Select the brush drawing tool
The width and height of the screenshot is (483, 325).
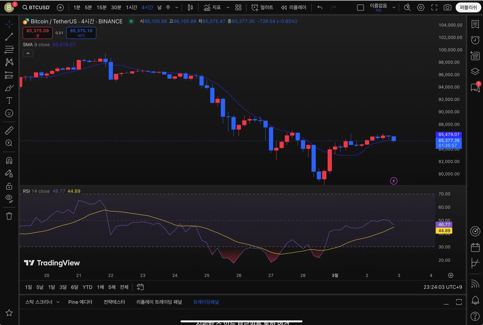click(x=9, y=88)
